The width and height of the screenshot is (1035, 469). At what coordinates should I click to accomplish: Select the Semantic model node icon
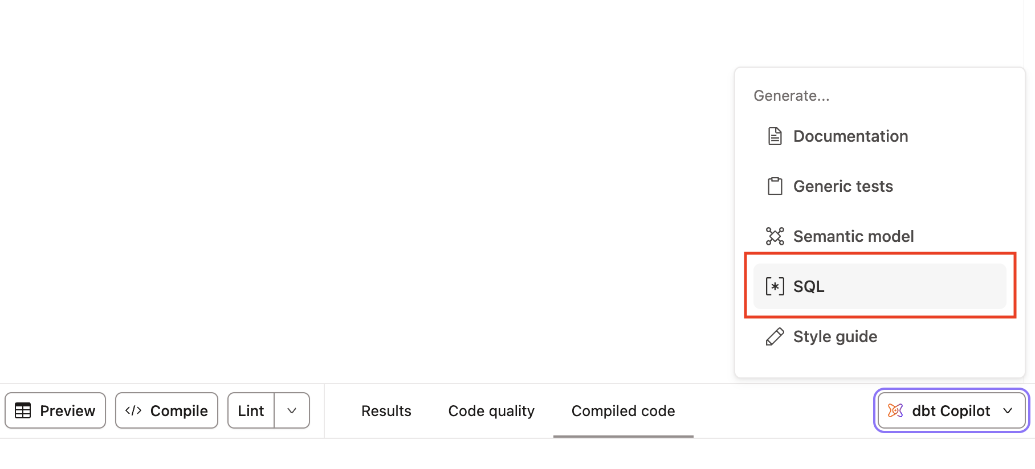pos(775,236)
